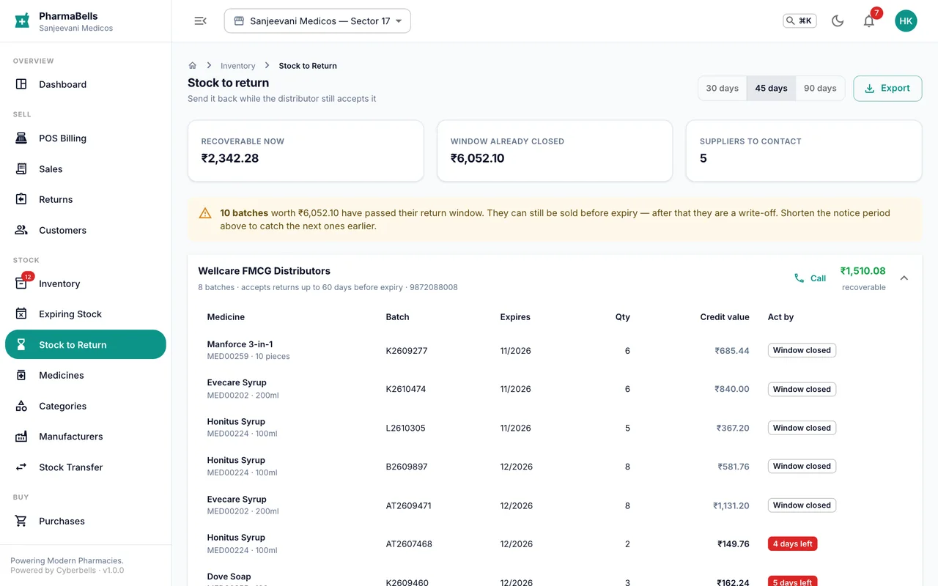Collapse the Wellcare FMCG Distributors section
The width and height of the screenshot is (938, 586).
(x=904, y=278)
